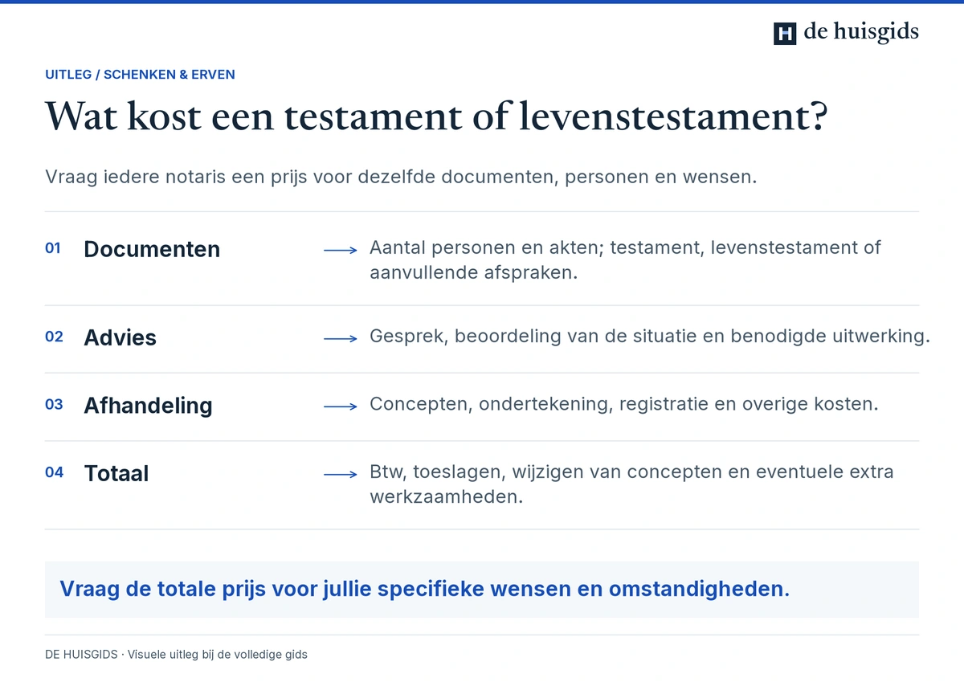Viewport: 964px width, 682px height.
Task: Click the description starting 'Btw, toeslagen'
Action: (x=631, y=484)
